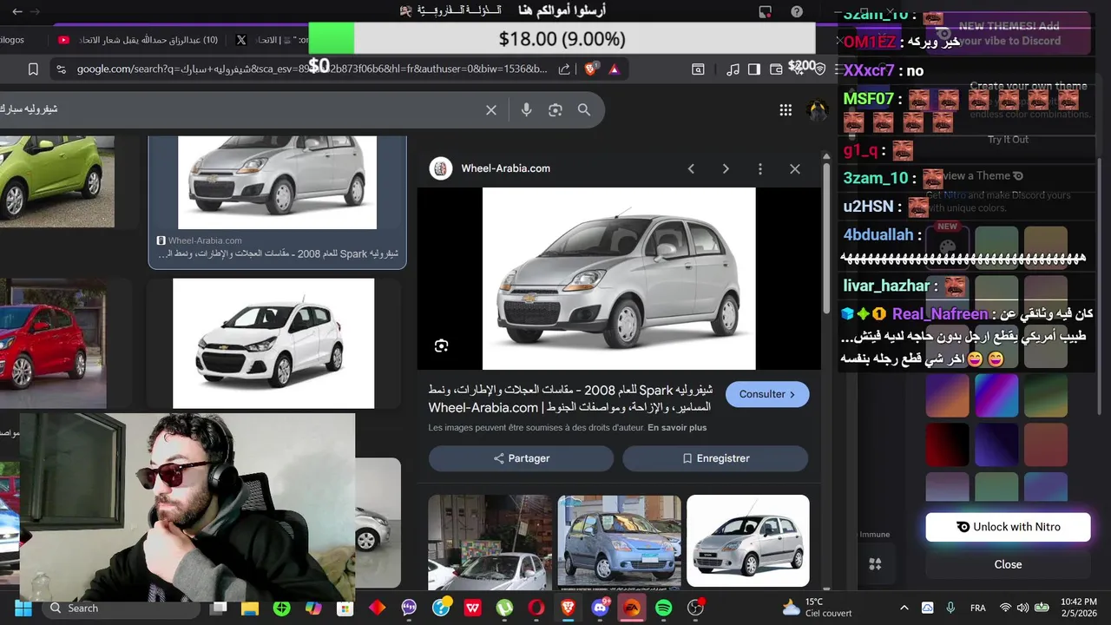Open Brave Shields lion icon

[591, 69]
